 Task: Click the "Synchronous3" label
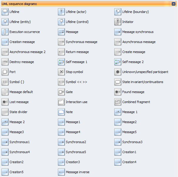point(132,142)
